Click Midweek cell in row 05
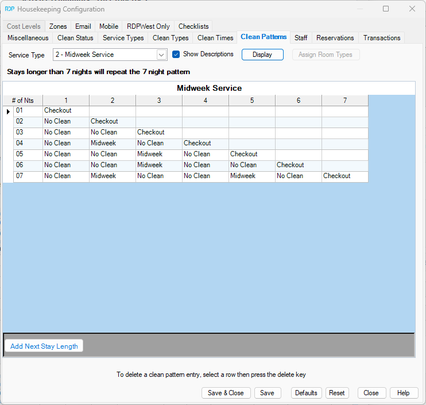The height and width of the screenshot is (405, 426). [x=159, y=155]
